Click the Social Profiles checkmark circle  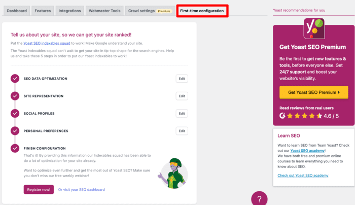click(15, 113)
